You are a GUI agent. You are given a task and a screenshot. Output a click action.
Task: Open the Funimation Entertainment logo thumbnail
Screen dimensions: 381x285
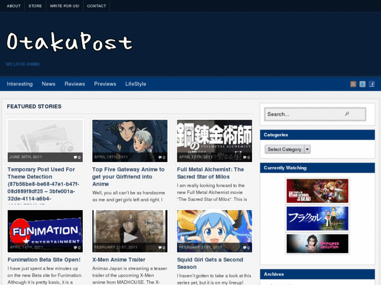click(45, 231)
